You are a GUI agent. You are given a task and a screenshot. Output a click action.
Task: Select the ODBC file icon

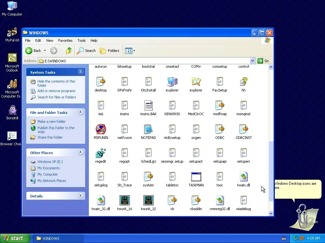coord(220,129)
